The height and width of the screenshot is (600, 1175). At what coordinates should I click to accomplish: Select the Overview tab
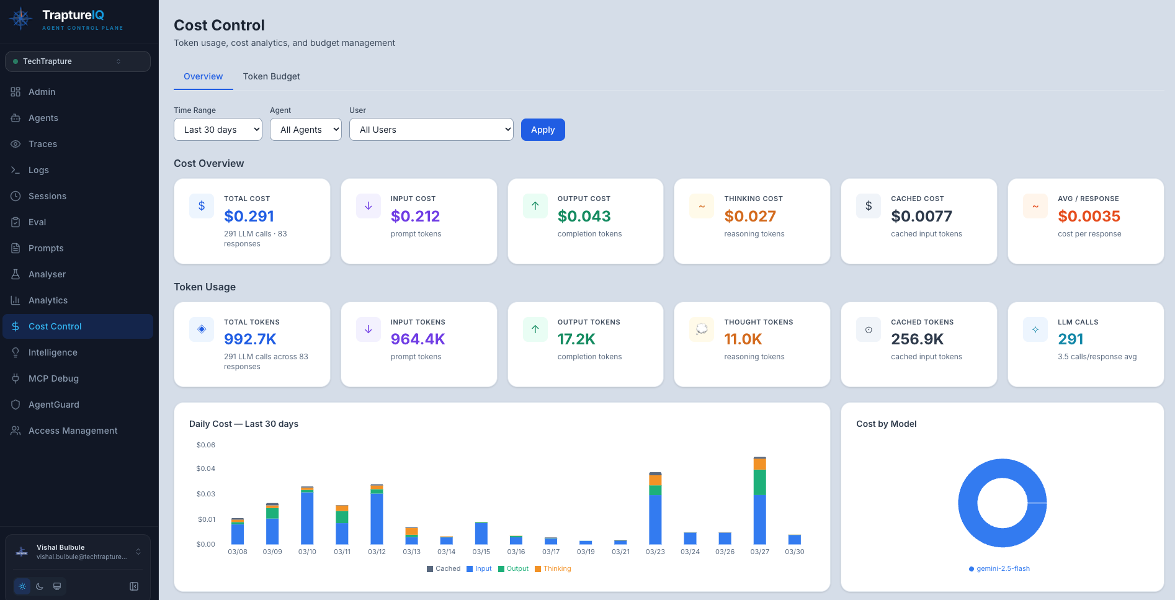click(x=203, y=76)
